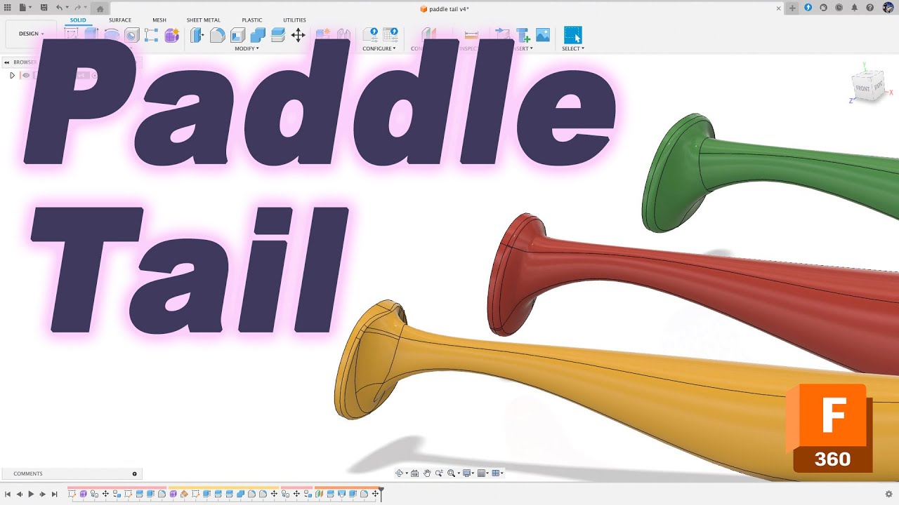
Task: Close the paddle tail v4 tab
Action: (778, 8)
